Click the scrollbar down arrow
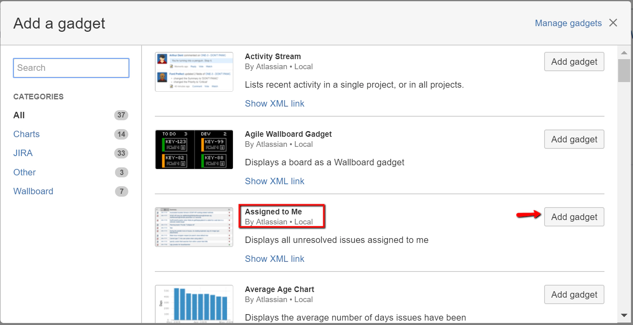Viewport: 633px width, 325px height. click(624, 316)
